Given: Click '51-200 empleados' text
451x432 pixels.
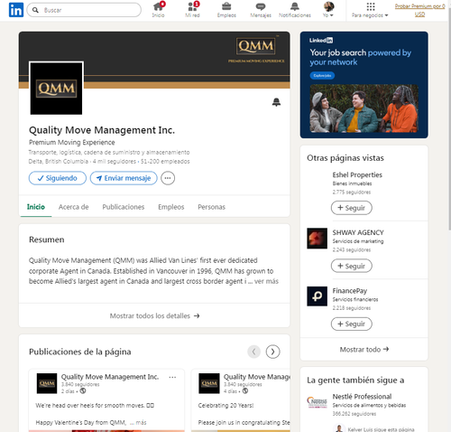Looking at the screenshot, I should (165, 162).
